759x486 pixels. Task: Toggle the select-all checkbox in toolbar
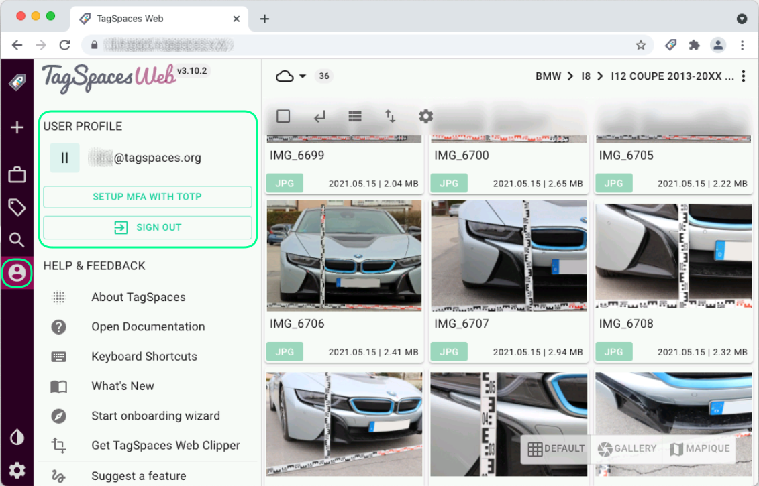click(283, 116)
